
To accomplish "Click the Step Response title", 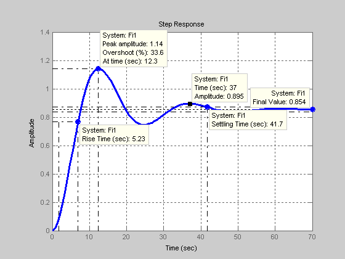I will (181, 24).
